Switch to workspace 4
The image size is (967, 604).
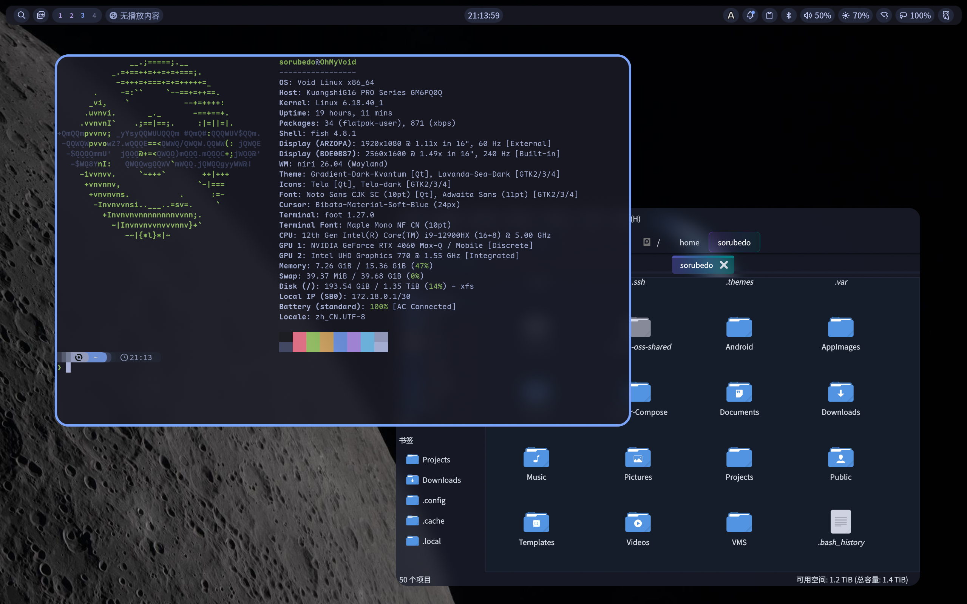click(x=94, y=15)
